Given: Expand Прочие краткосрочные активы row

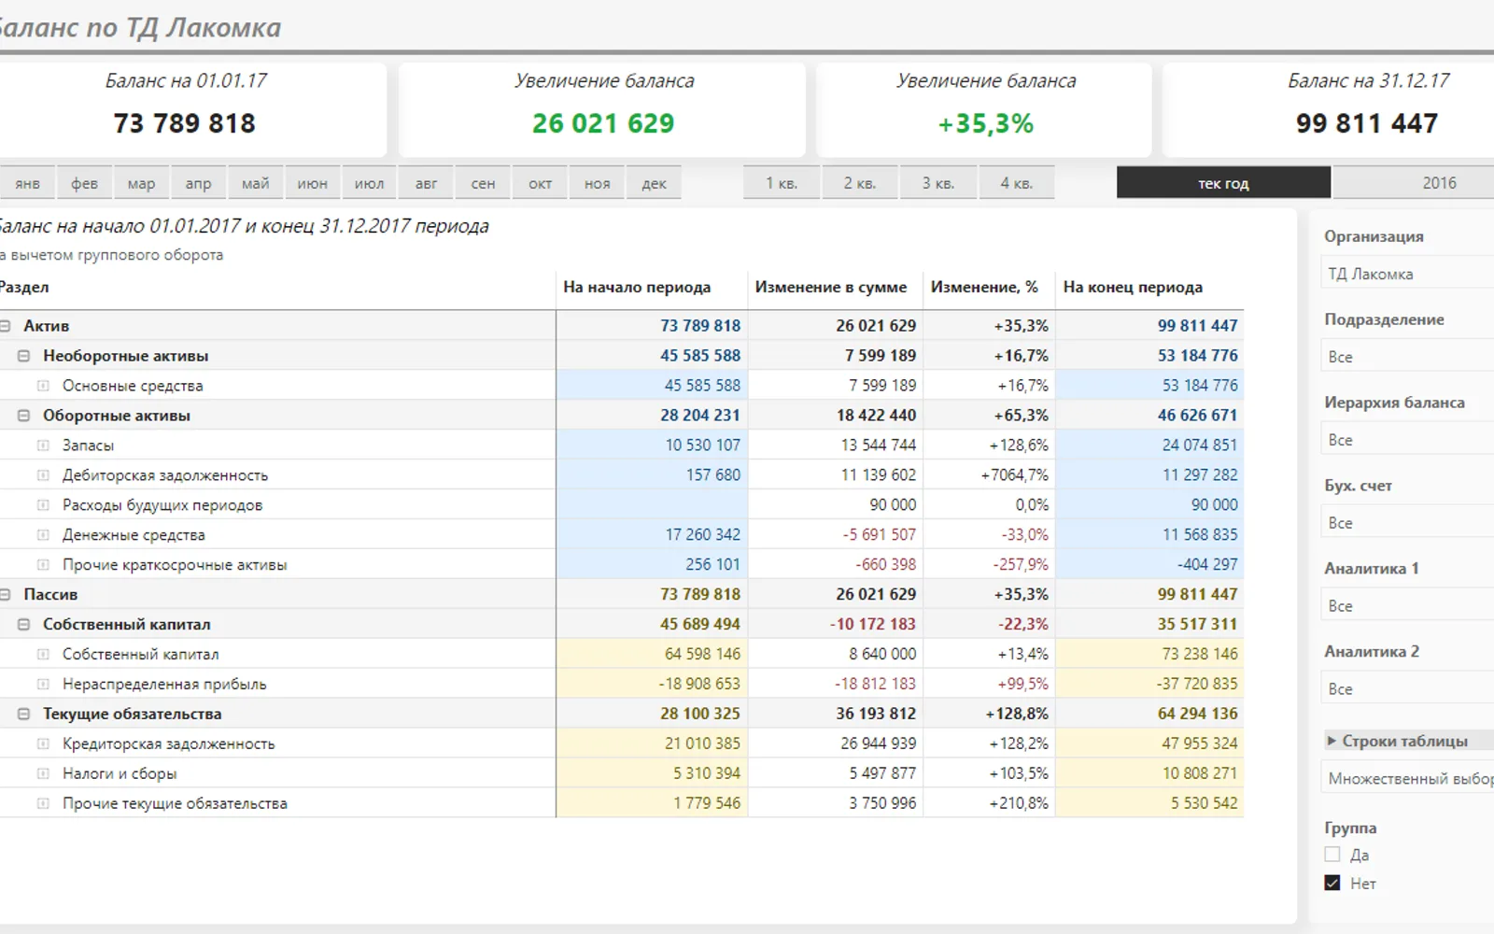Looking at the screenshot, I should coord(43,565).
